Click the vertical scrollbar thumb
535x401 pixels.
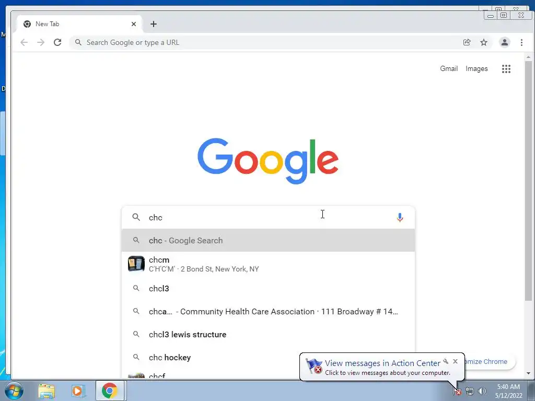pyautogui.click(x=528, y=181)
